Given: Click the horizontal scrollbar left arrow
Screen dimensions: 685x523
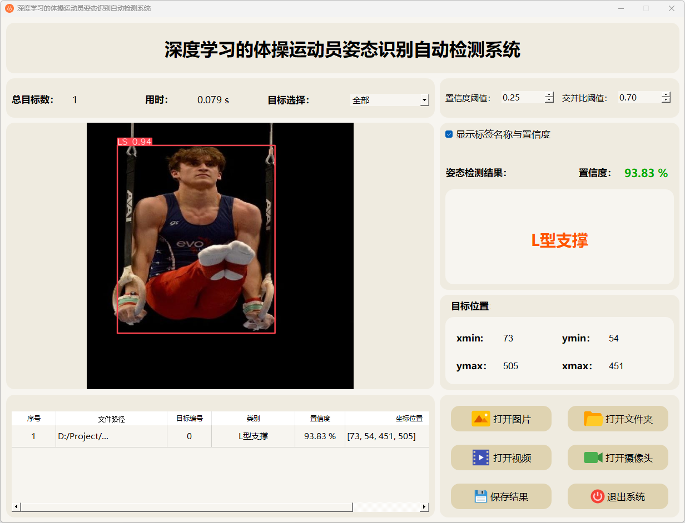Looking at the screenshot, I should (x=16, y=506).
